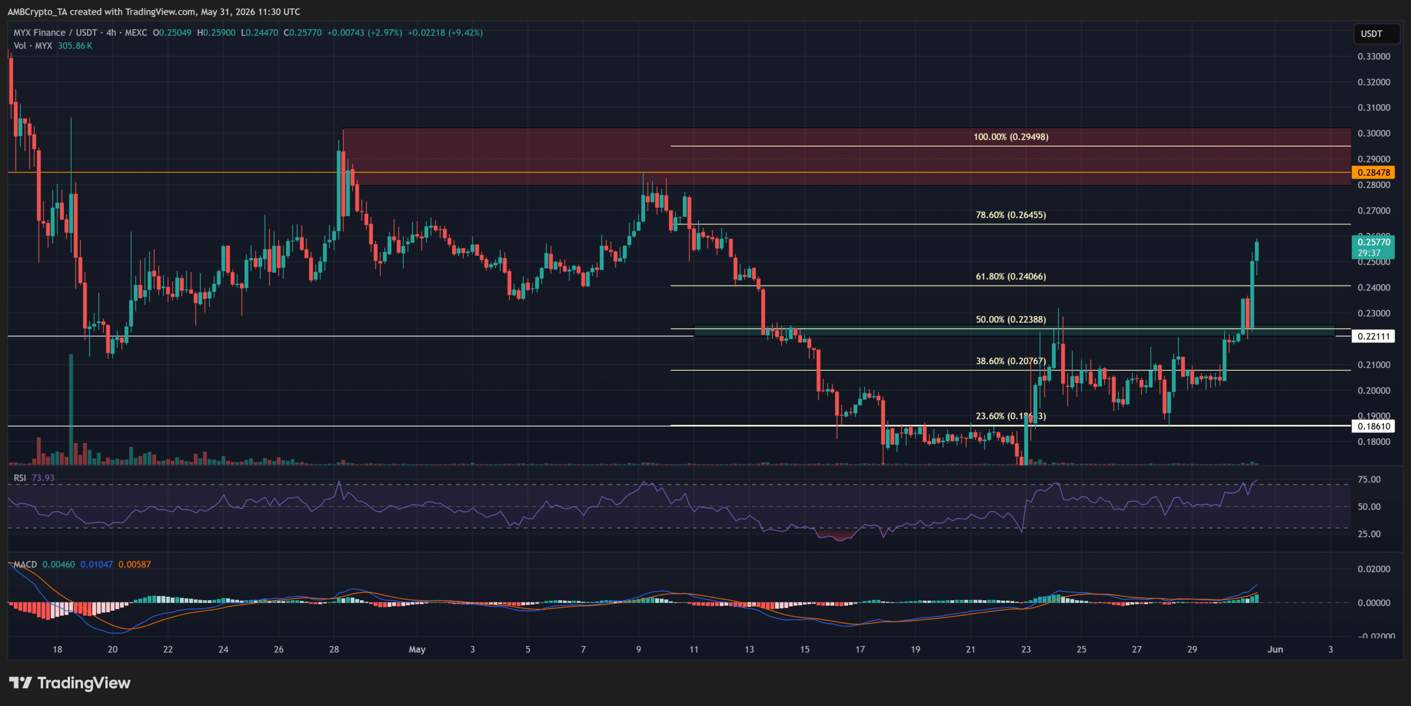
Task: Click date 13 on the time axis
Action: pos(749,649)
